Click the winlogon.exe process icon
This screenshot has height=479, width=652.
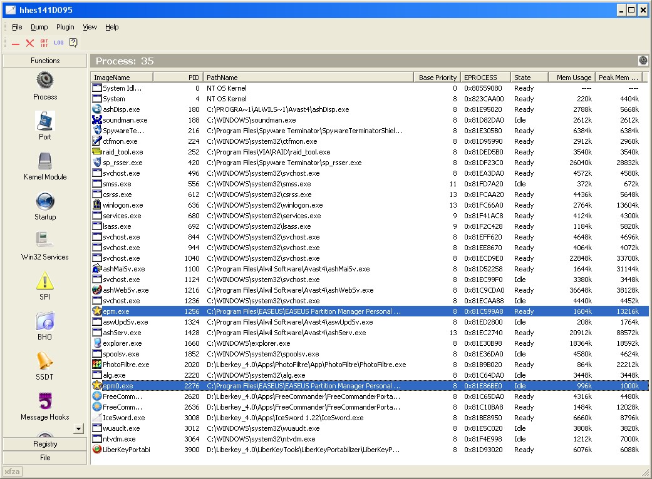[x=97, y=205]
